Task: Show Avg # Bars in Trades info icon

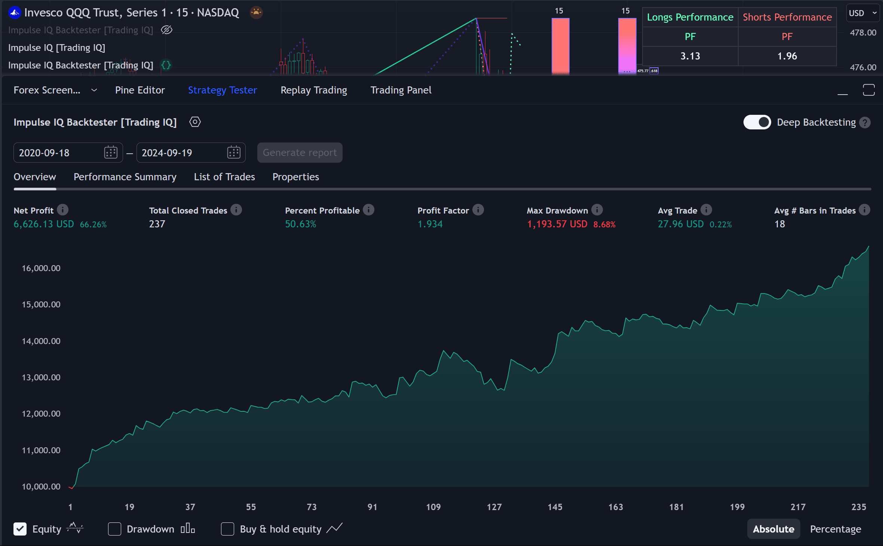Action: (x=864, y=210)
